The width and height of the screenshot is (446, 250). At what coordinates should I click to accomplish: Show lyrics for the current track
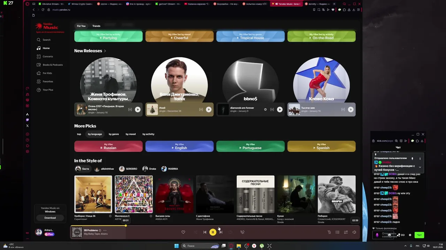click(x=329, y=232)
